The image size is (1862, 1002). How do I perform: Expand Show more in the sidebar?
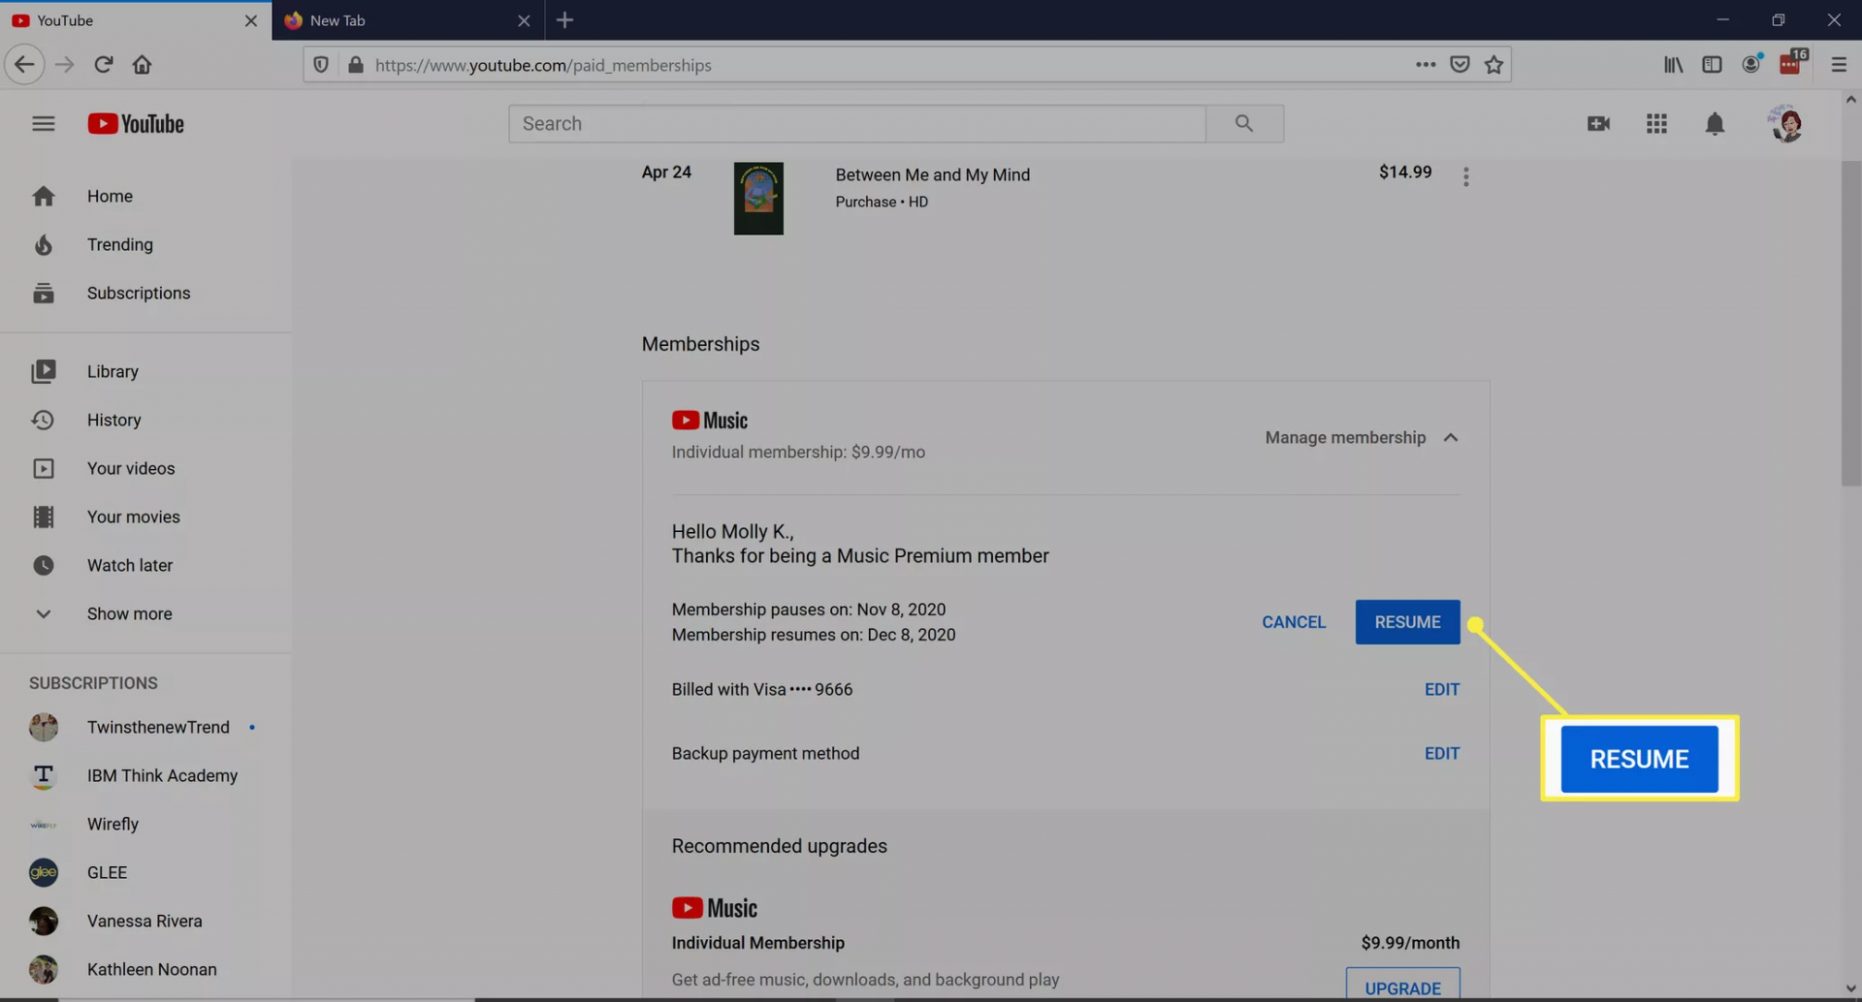(129, 613)
